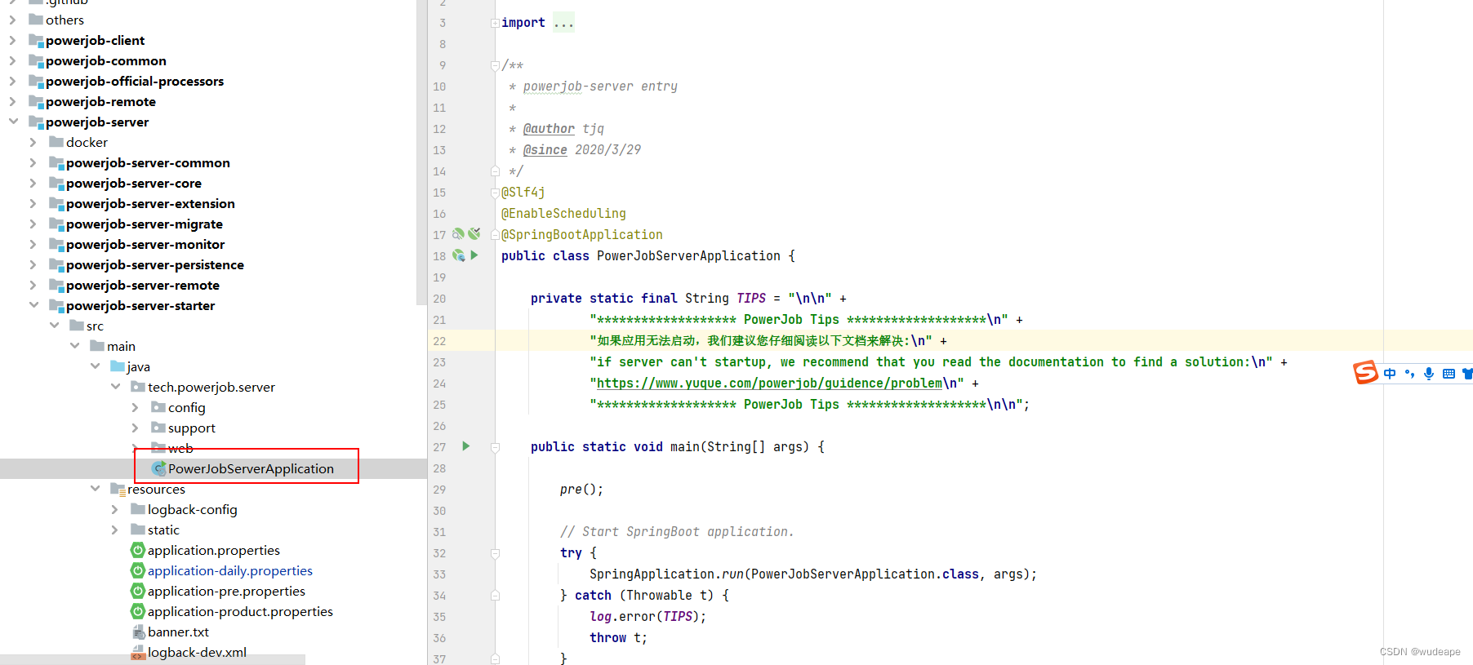The height and width of the screenshot is (665, 1473).
Task: Select powerjob-server-persistence module
Action: (x=155, y=264)
